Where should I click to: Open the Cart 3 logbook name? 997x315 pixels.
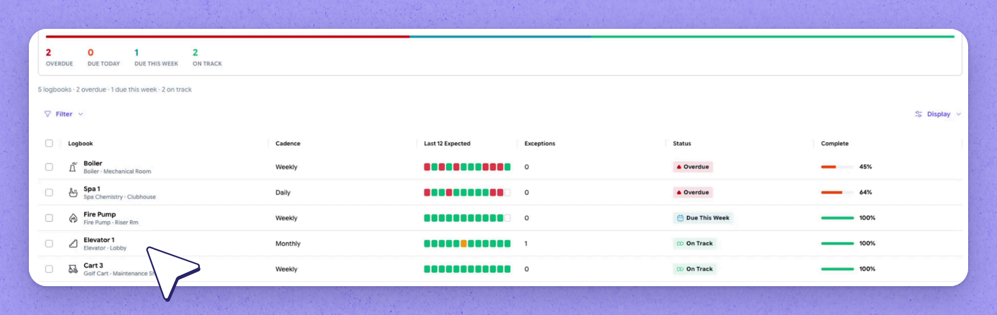click(93, 266)
